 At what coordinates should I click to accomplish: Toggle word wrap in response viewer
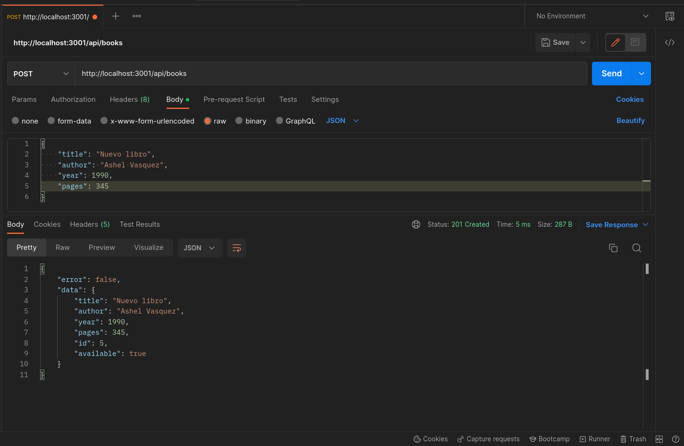point(237,248)
